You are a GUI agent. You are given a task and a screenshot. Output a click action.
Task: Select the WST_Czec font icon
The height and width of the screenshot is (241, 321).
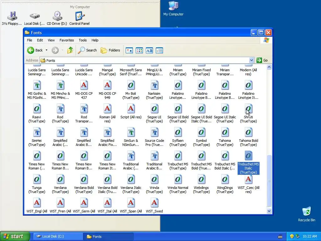248,179
